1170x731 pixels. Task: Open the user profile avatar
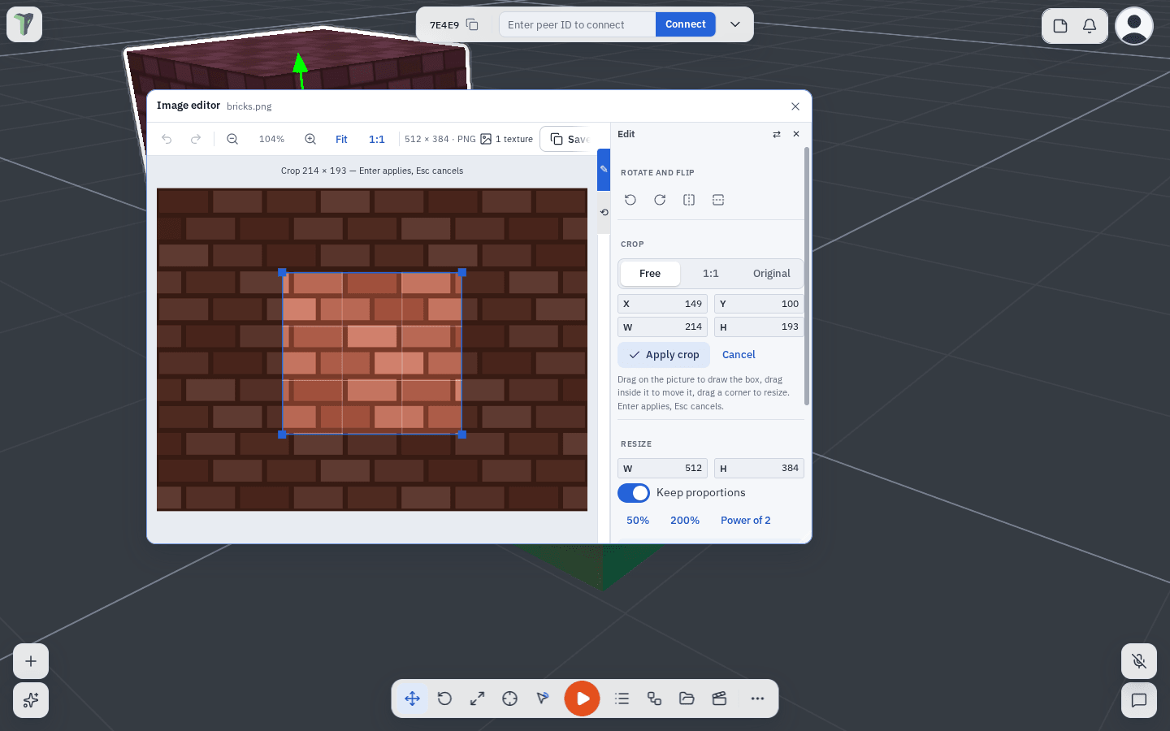click(1134, 26)
